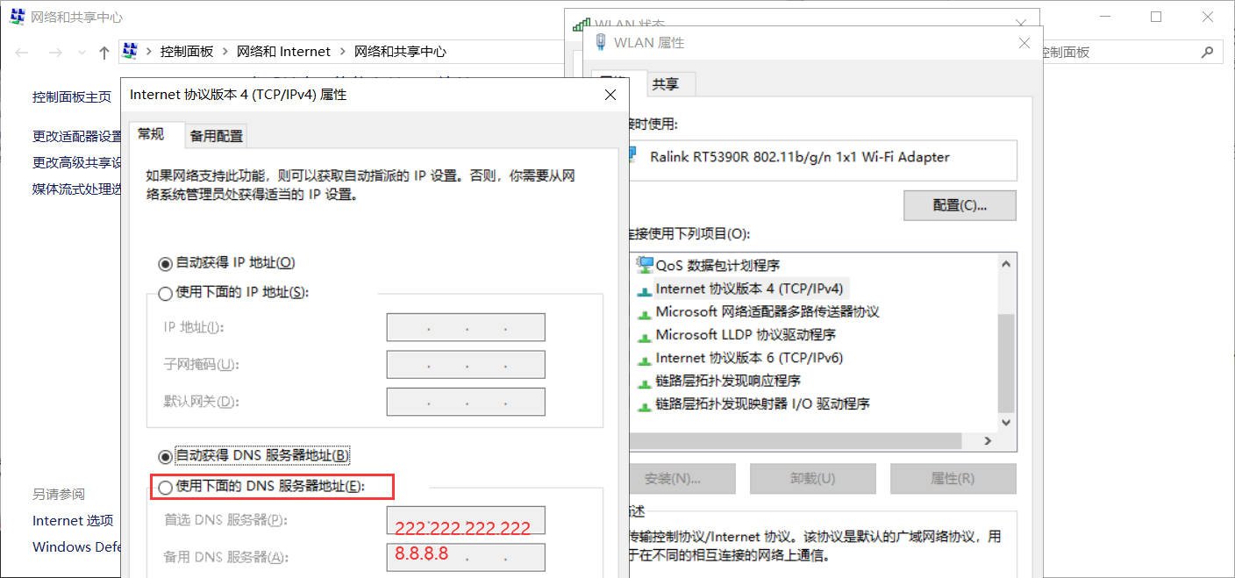1235x578 pixels.
Task: Open the 更改高级共享设置 link
Action: point(77,163)
